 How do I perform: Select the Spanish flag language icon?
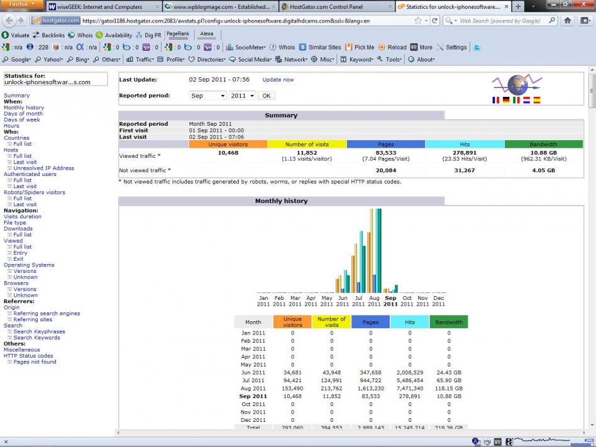(x=536, y=100)
